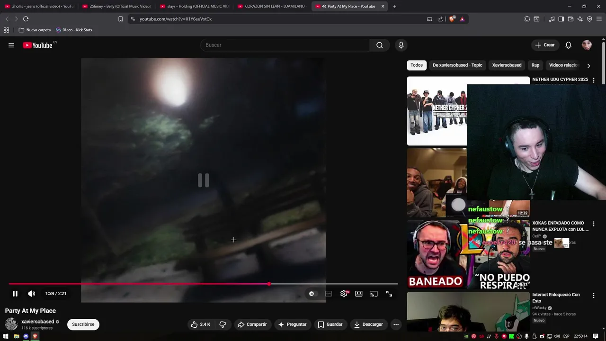This screenshot has height=341, width=606.
Task: Mute the video volume speaker
Action: 31,294
